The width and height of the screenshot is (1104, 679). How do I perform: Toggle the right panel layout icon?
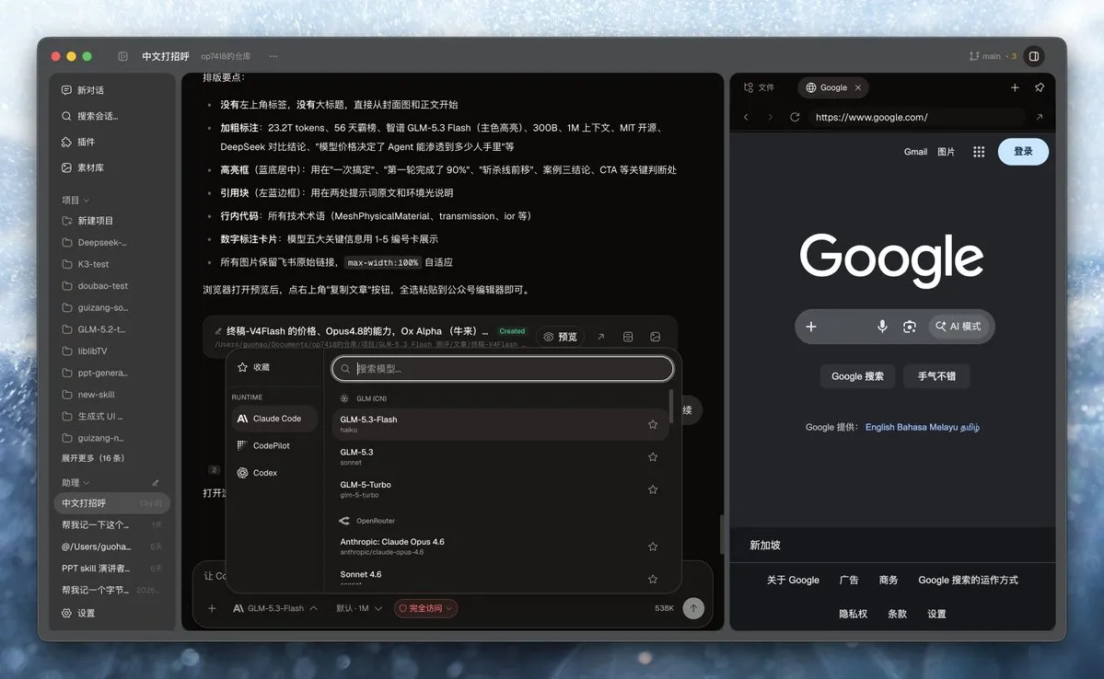pos(1034,56)
